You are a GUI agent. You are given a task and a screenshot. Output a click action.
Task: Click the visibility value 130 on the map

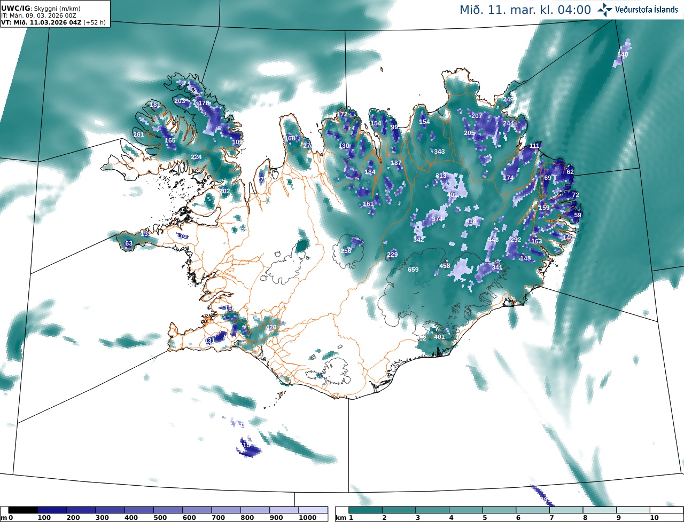344,146
